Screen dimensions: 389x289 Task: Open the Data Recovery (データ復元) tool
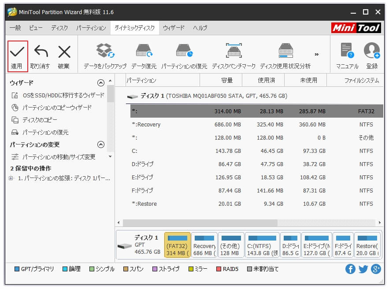pyautogui.click(x=144, y=56)
